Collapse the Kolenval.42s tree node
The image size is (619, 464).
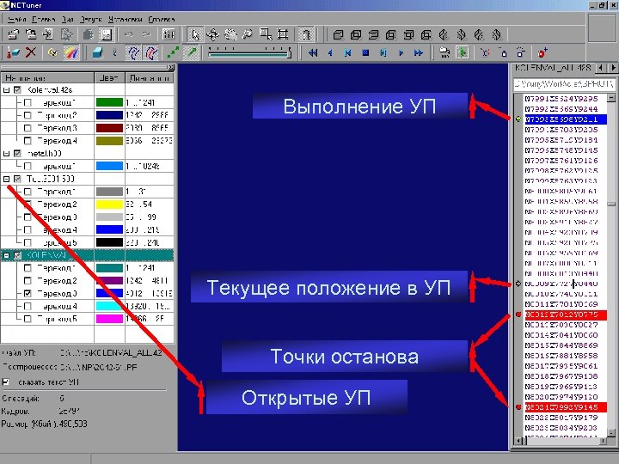[x=6, y=90]
